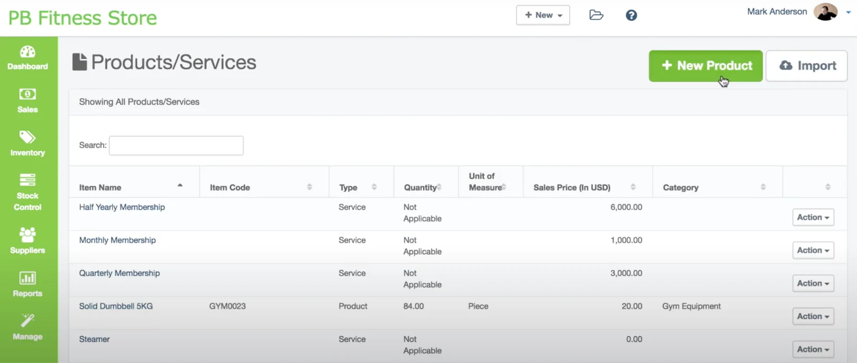Open the Manage tools icon

[x=28, y=320]
